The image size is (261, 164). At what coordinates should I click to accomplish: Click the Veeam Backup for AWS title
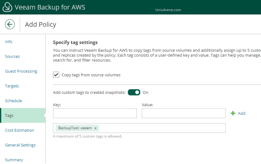click(x=50, y=7)
